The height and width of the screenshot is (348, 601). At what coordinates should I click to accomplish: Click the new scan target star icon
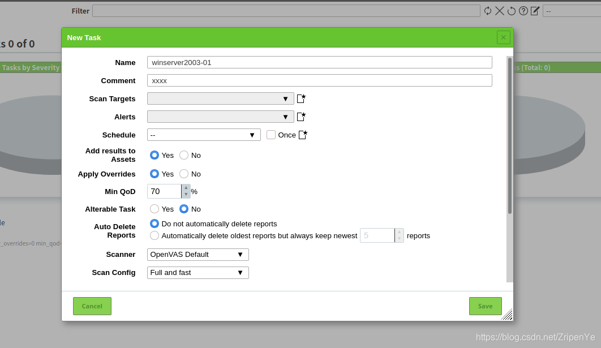pyautogui.click(x=301, y=98)
